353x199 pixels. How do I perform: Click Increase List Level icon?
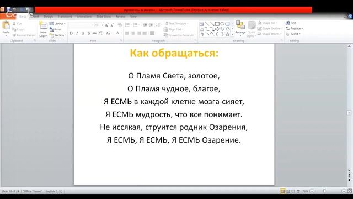(151, 25)
